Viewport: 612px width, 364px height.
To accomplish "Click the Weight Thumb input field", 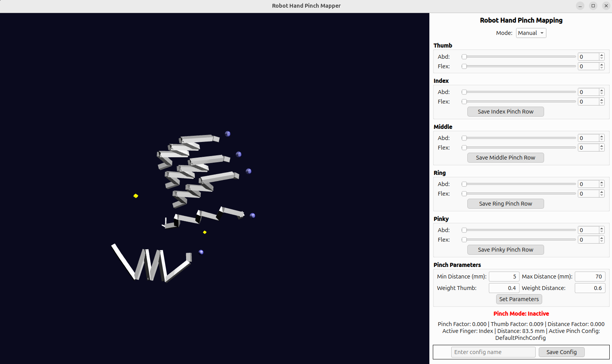I will [x=504, y=288].
